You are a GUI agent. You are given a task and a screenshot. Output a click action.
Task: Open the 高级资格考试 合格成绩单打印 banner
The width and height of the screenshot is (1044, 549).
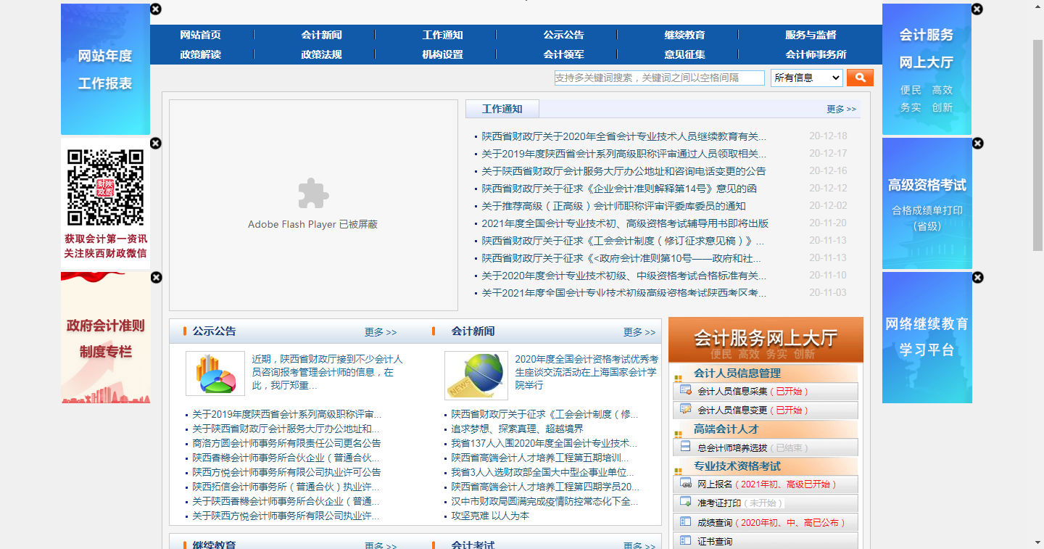pos(927,203)
